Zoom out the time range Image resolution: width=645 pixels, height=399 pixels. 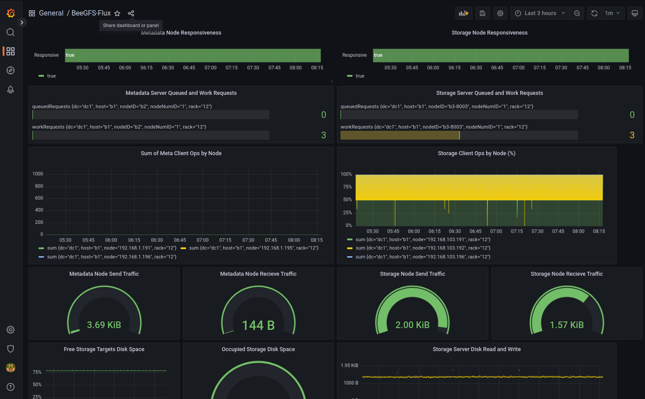point(577,13)
